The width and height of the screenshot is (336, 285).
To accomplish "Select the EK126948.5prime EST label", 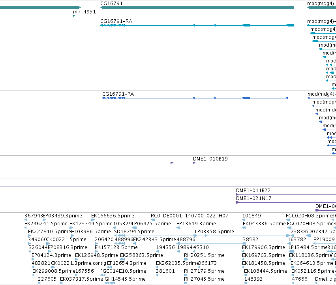I will point(96,255).
